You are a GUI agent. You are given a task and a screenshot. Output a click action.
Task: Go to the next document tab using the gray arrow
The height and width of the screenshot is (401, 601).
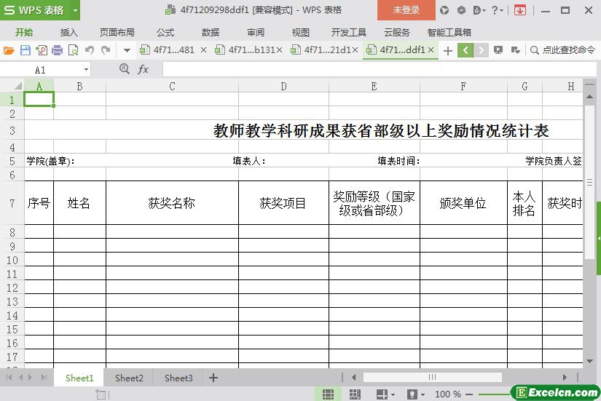coord(481,50)
